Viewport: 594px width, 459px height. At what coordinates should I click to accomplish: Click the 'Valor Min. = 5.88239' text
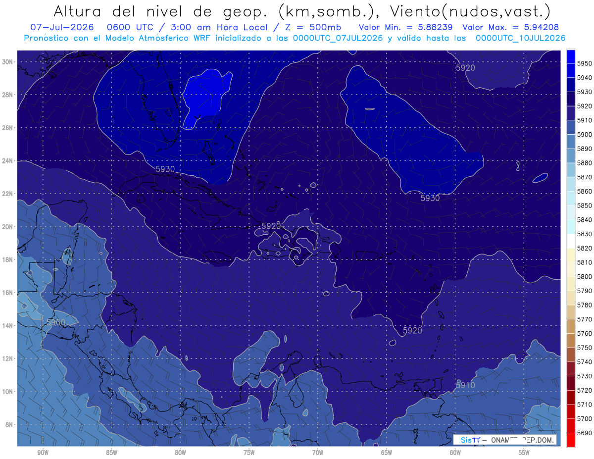point(406,27)
